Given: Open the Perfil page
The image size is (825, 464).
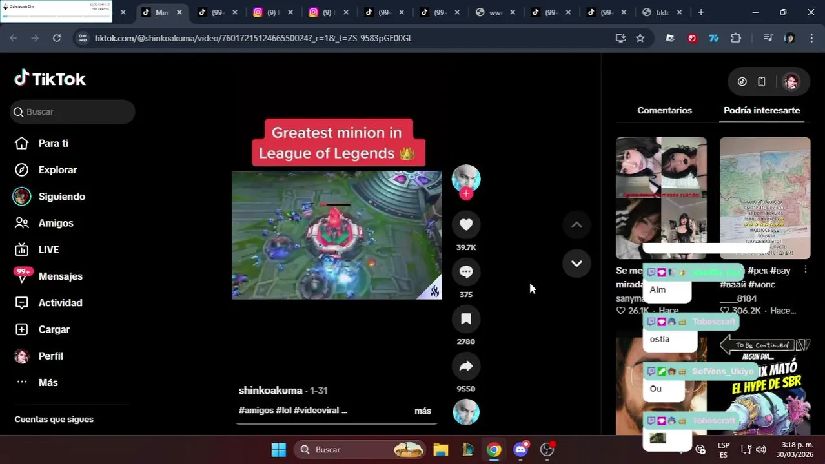Looking at the screenshot, I should point(50,356).
